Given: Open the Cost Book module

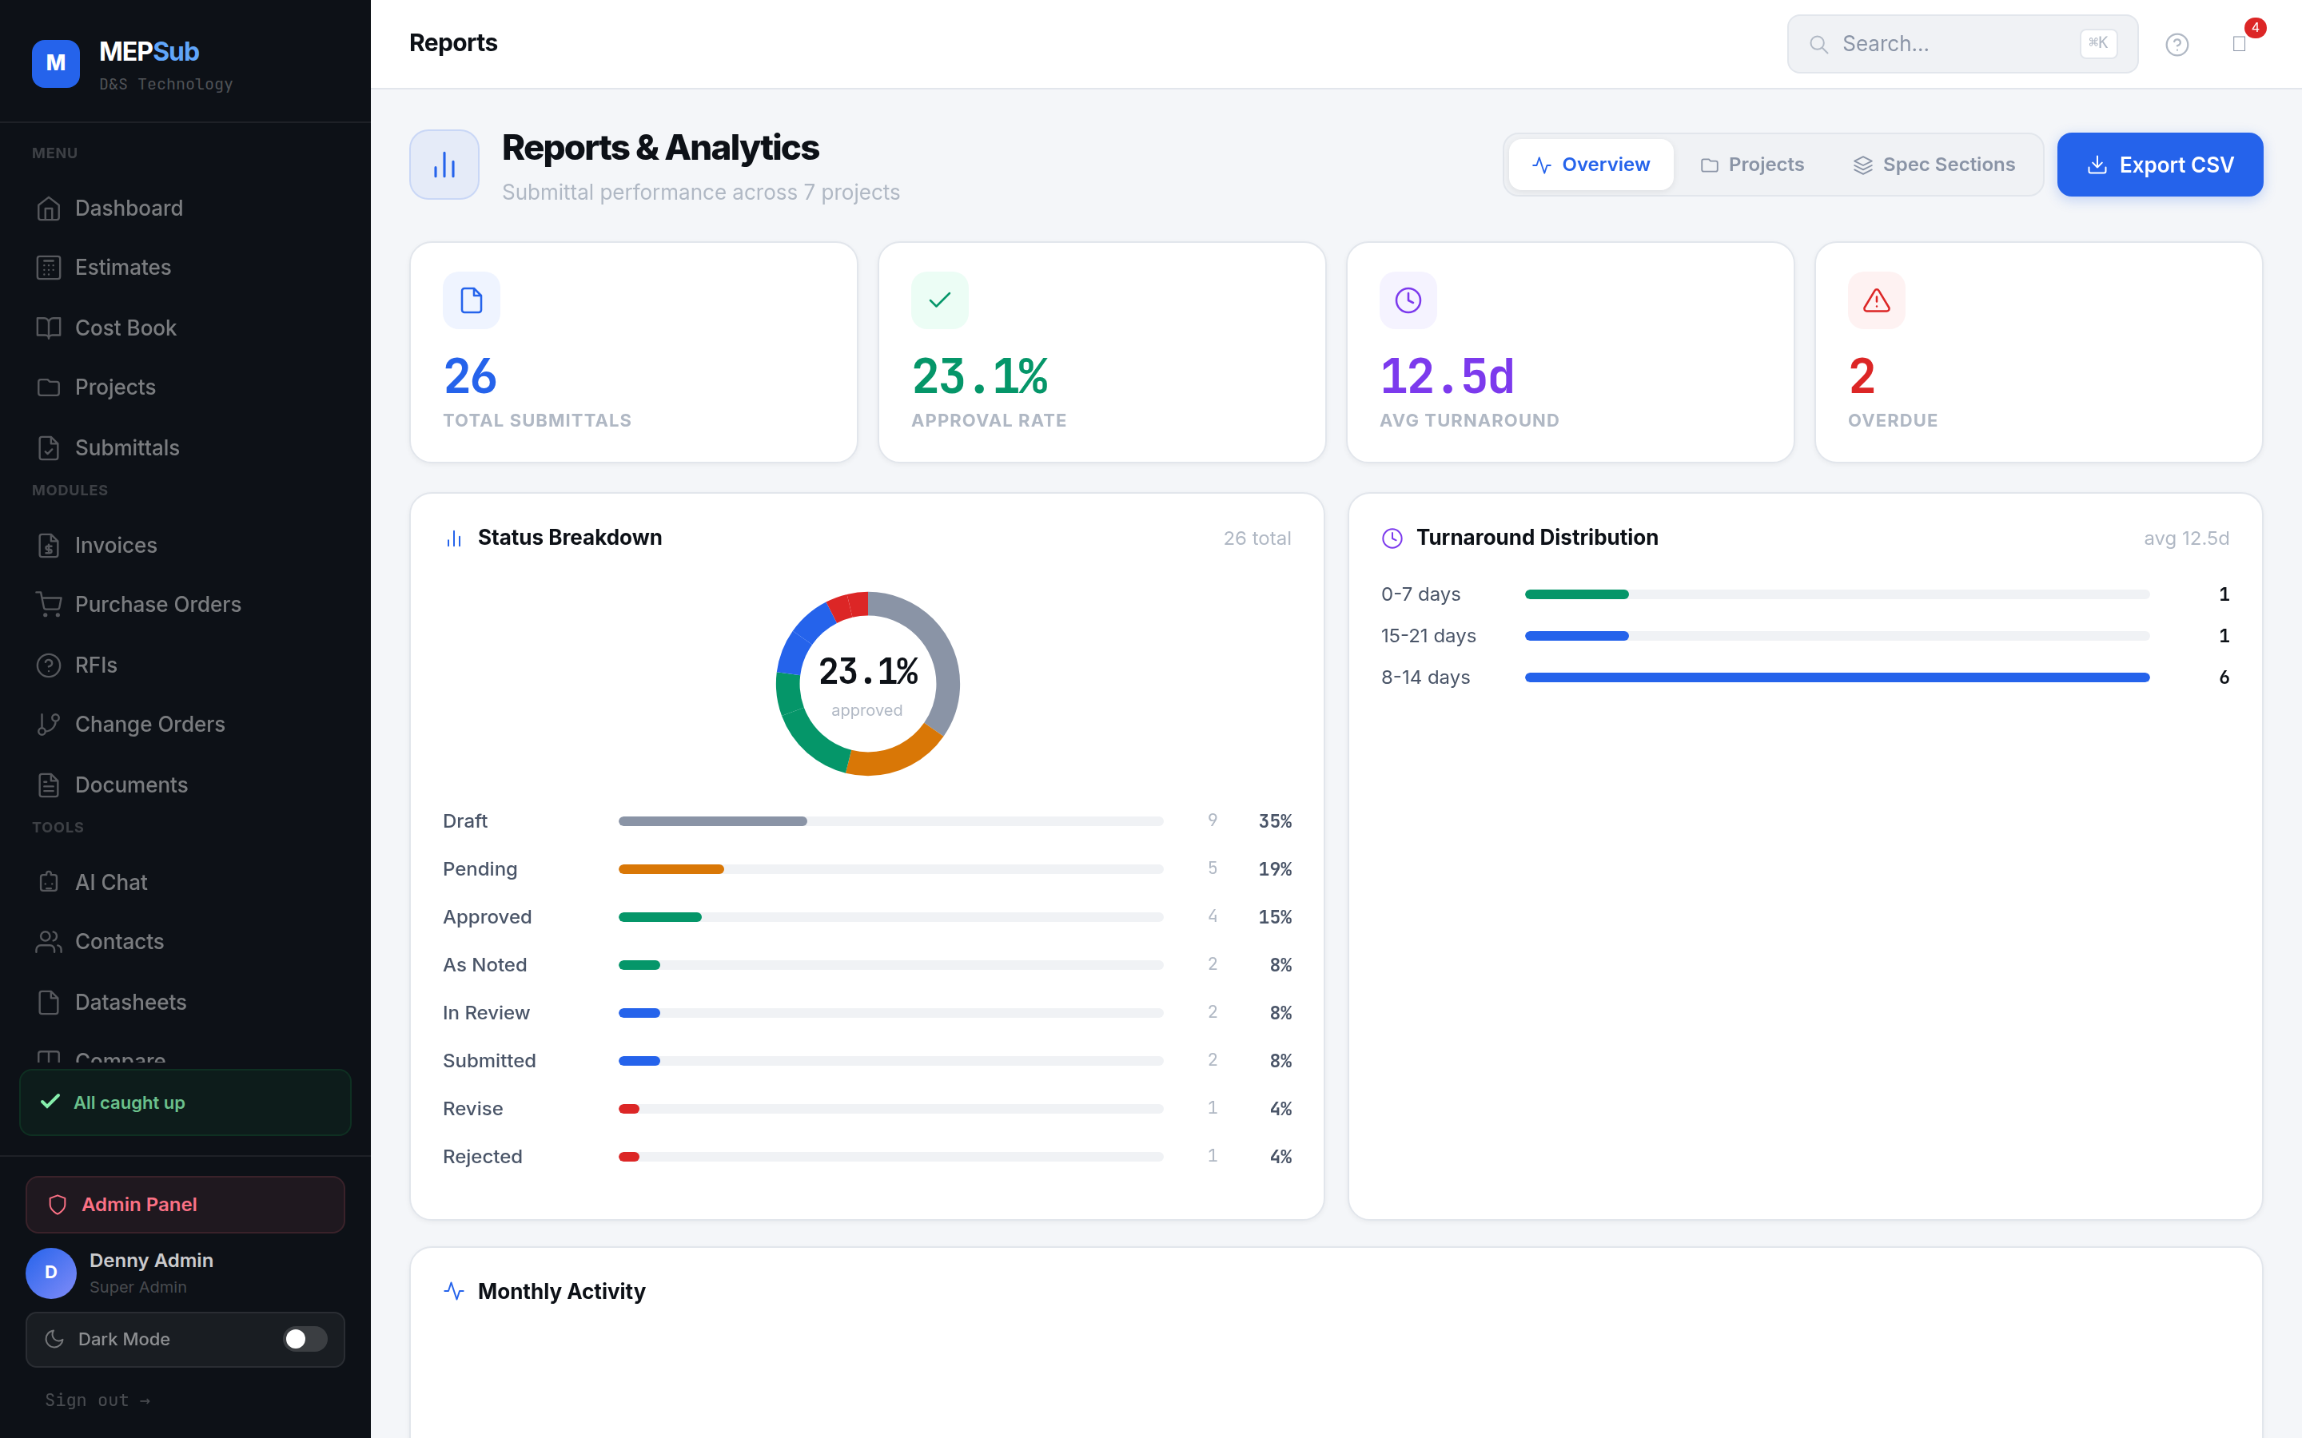Looking at the screenshot, I should click(x=125, y=328).
